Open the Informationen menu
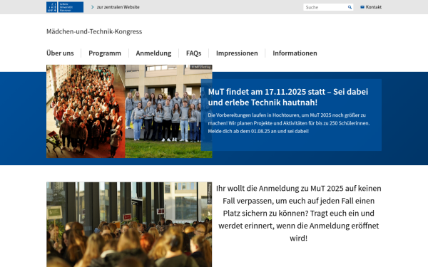The image size is (428, 267). tap(295, 53)
